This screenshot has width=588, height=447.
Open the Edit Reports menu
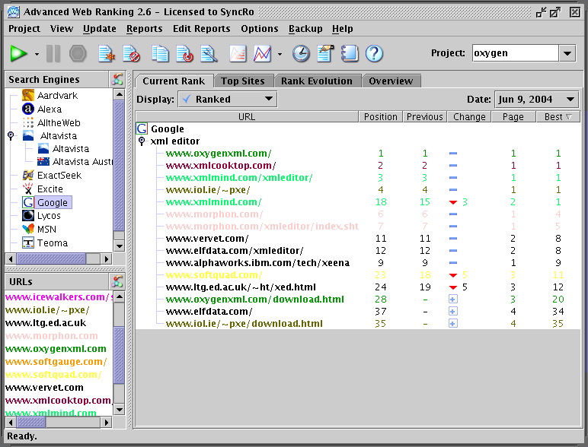(201, 29)
